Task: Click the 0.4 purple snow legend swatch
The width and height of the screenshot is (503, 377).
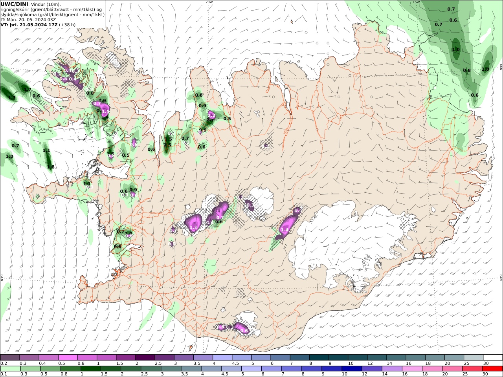Action: coord(48,358)
